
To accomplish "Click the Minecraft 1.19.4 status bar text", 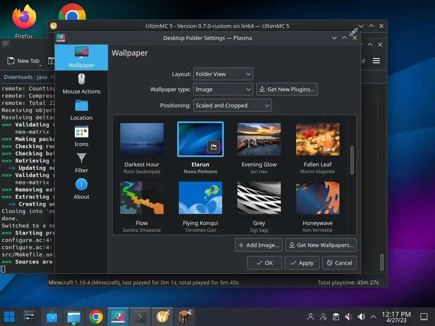I will click(144, 282).
